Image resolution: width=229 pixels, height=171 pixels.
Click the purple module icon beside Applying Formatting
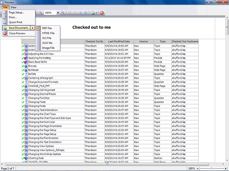pyautogui.click(x=26, y=58)
